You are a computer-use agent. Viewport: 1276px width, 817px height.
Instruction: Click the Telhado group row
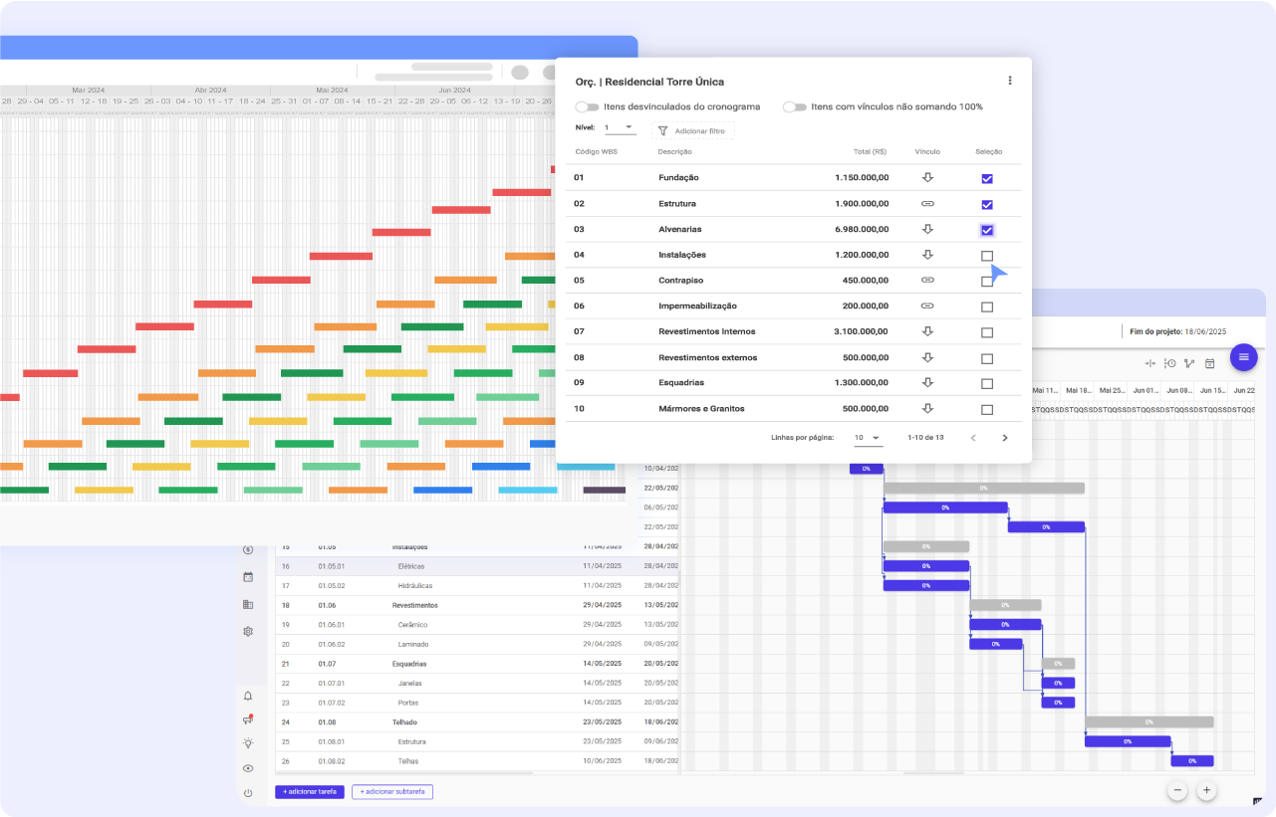[477, 722]
